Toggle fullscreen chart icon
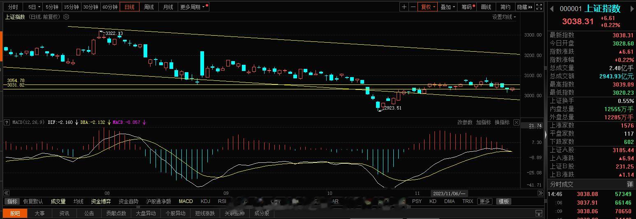 point(540,7)
